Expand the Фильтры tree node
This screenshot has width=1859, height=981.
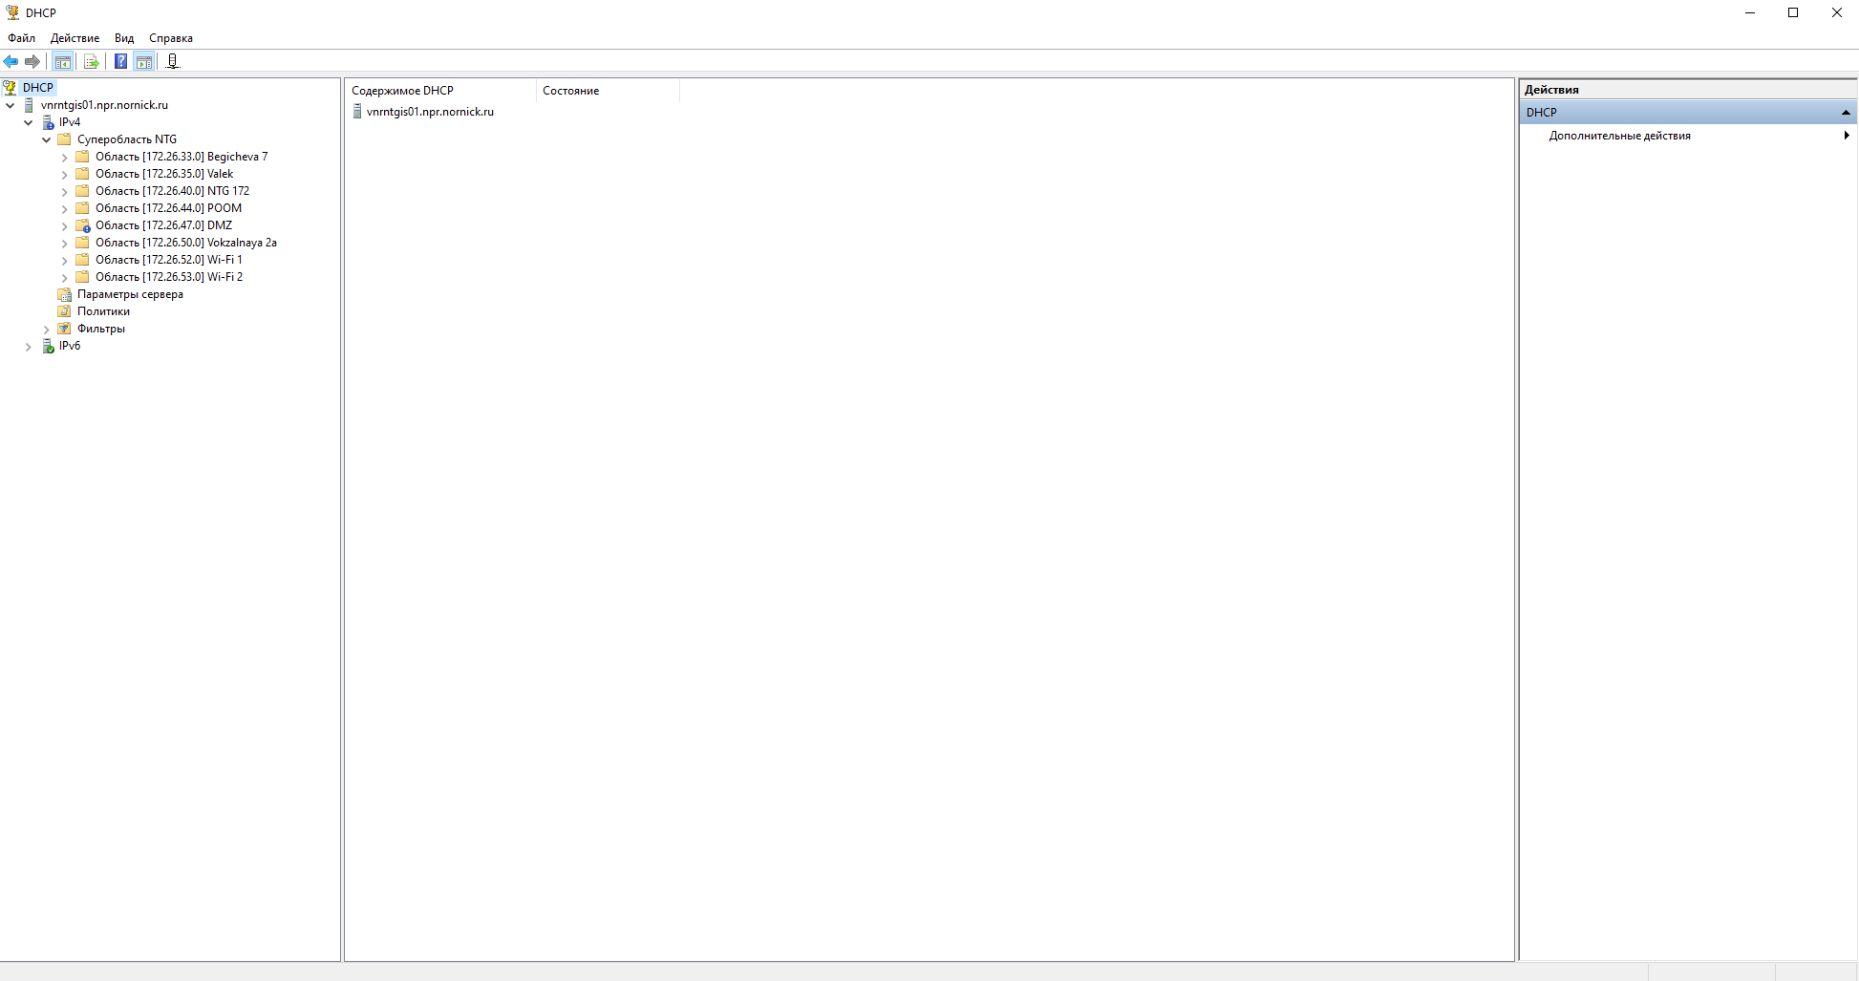pyautogui.click(x=46, y=330)
